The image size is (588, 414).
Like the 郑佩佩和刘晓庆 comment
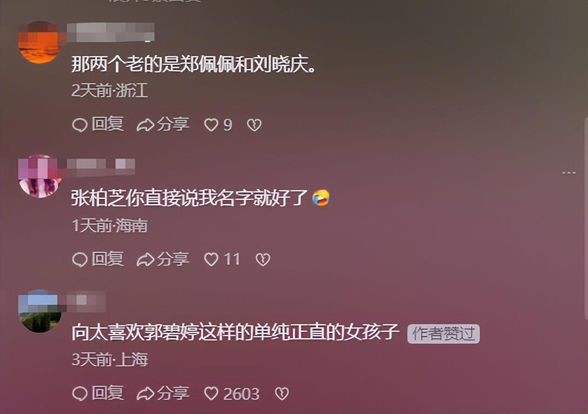[218, 124]
